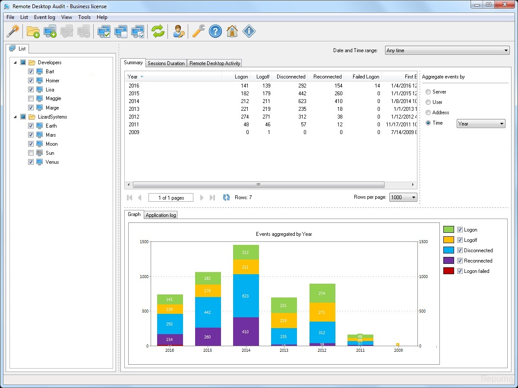Screen dimensions: 518x388
Task: Click the add computer toolbar icon
Action: coord(50,31)
